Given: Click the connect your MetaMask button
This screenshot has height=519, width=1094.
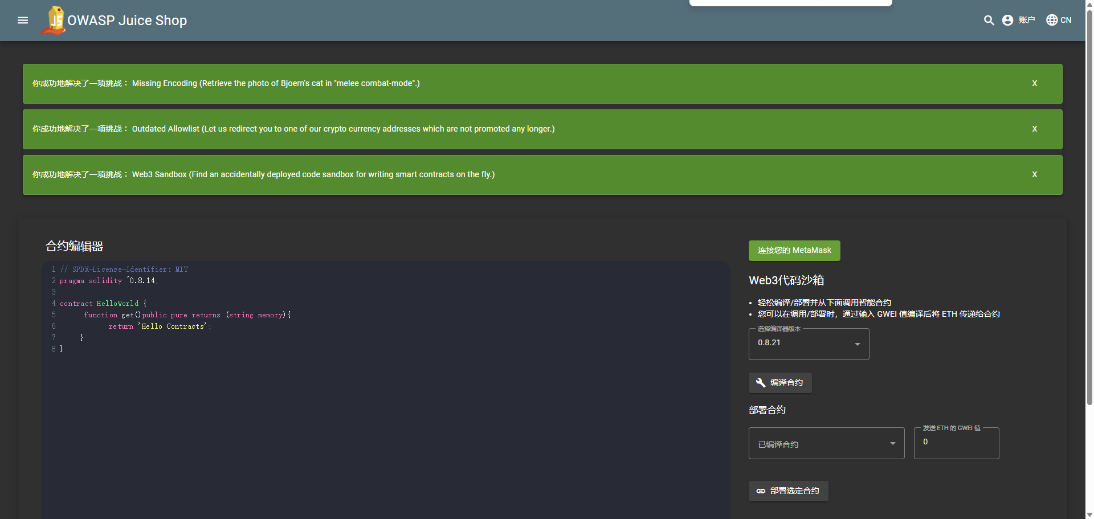Looking at the screenshot, I should point(794,251).
